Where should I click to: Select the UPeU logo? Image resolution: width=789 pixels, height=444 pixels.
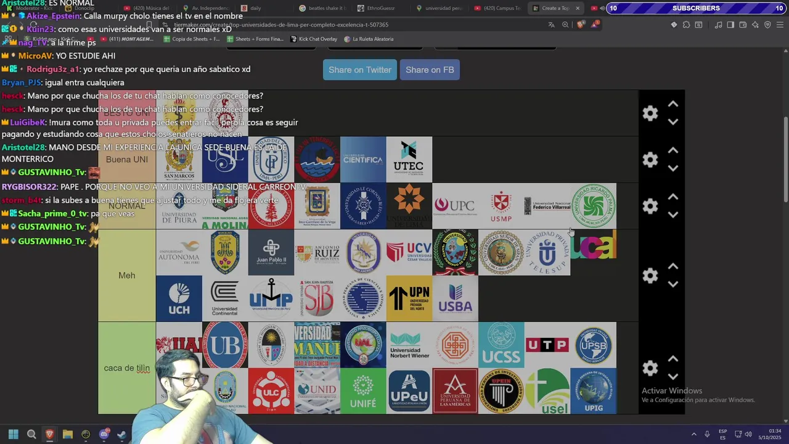click(409, 391)
